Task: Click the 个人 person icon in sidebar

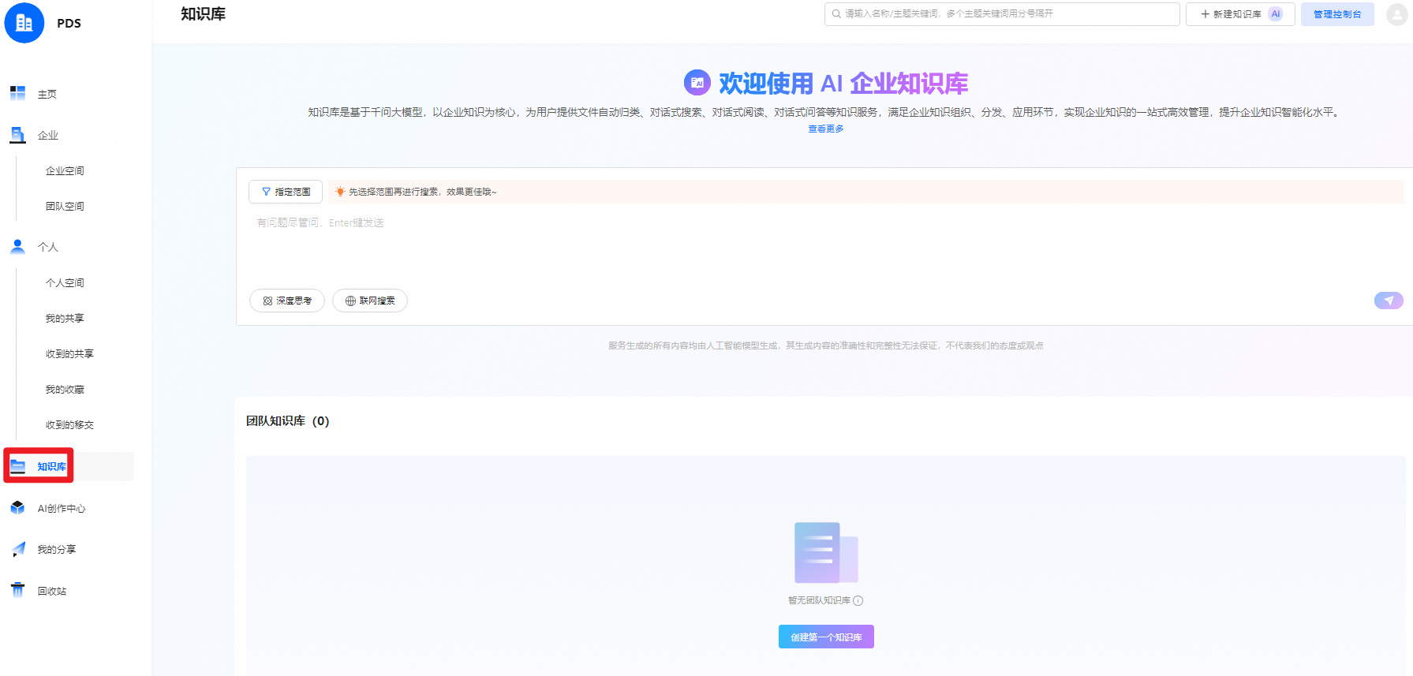Action: (x=17, y=247)
